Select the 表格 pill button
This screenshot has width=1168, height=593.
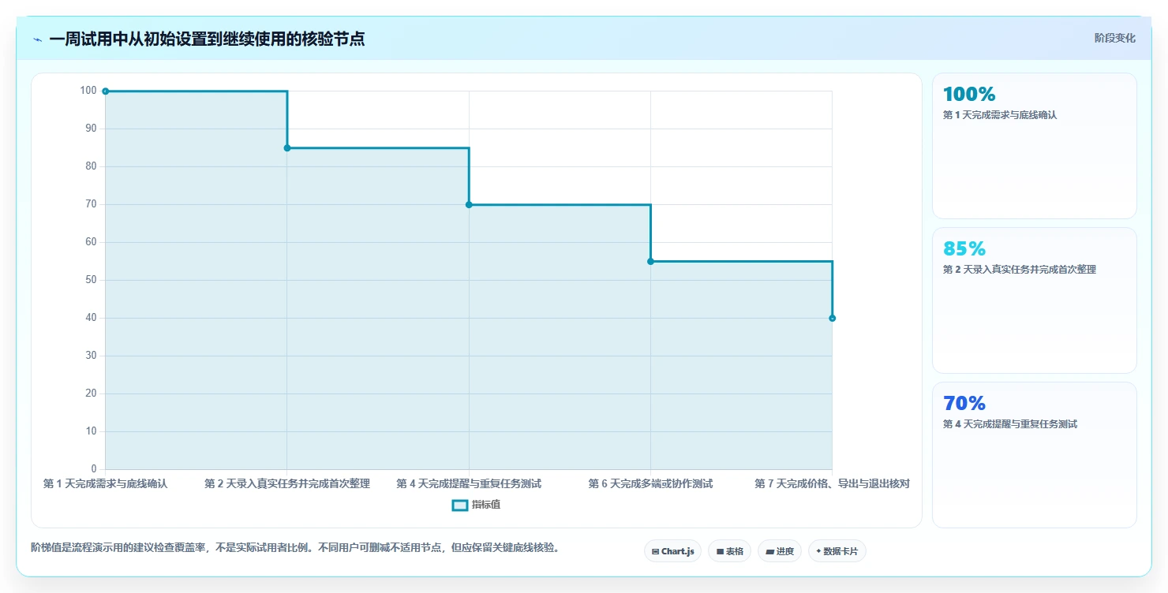(729, 551)
